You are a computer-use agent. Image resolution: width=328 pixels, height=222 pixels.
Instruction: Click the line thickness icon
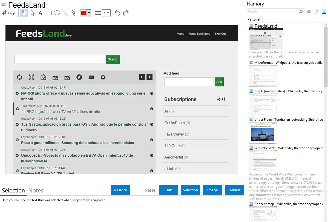coord(98,13)
